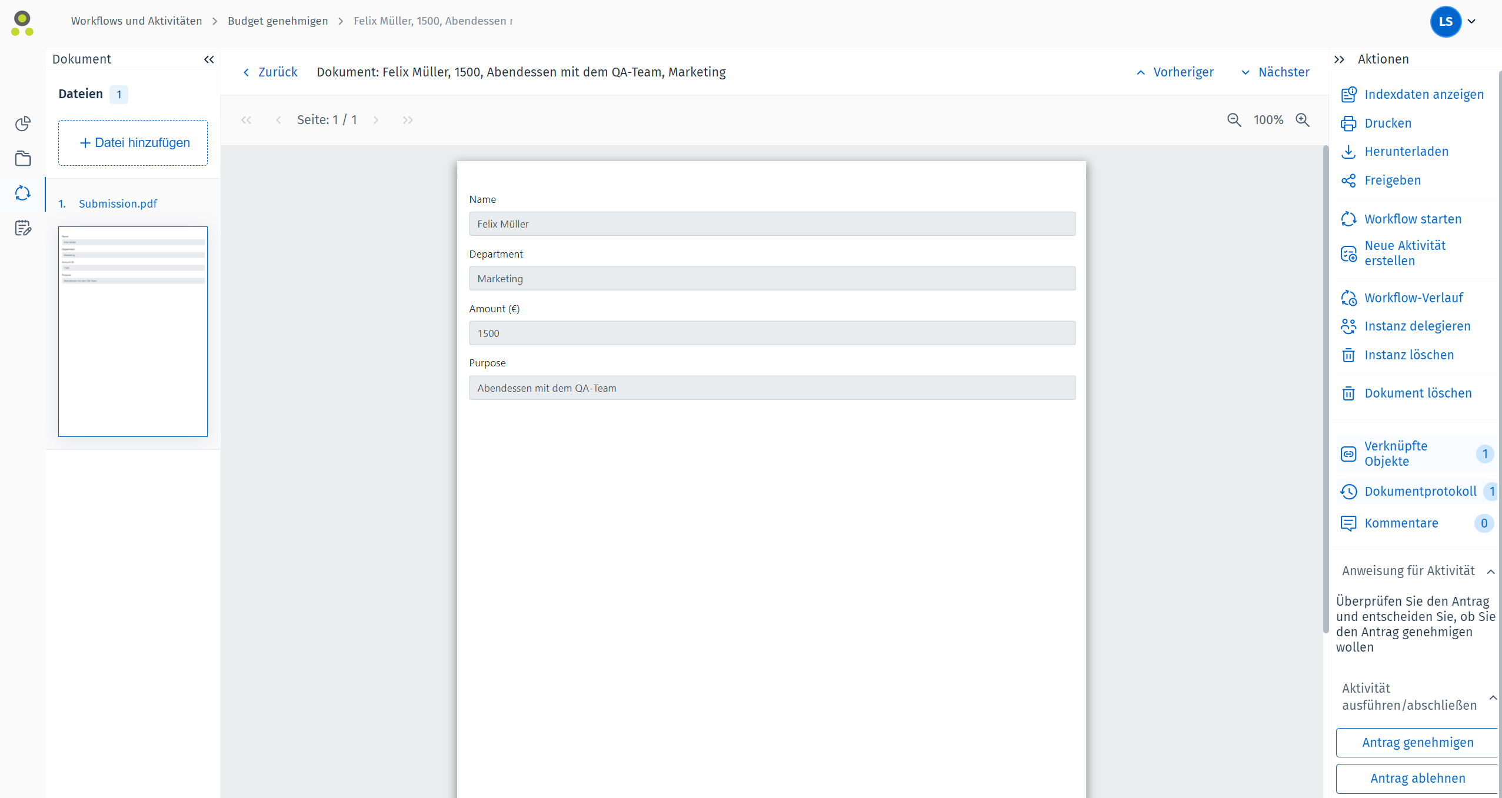Click the d.velop logo icon
This screenshot has height=798, width=1502.
(22, 23)
